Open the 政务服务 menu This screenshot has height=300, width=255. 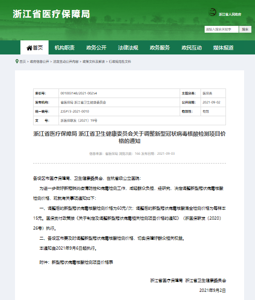[x=160, y=48]
